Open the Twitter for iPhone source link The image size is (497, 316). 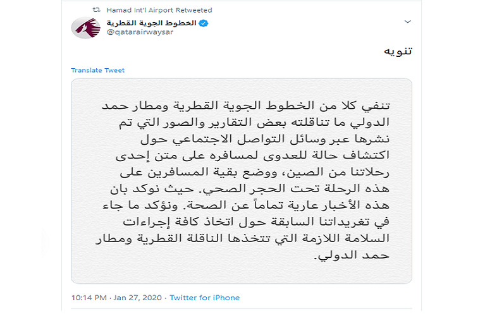point(204,298)
